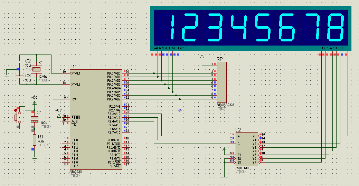This screenshot has height=186, width=359.
Task: Click the RP1 reference designator
Action: coord(221,59)
